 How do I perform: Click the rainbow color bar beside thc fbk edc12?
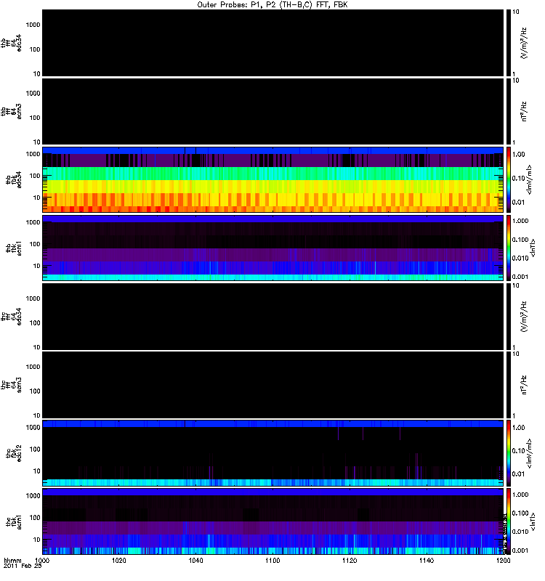pos(509,453)
